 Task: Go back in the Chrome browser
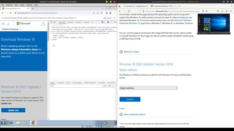click(3, 13)
